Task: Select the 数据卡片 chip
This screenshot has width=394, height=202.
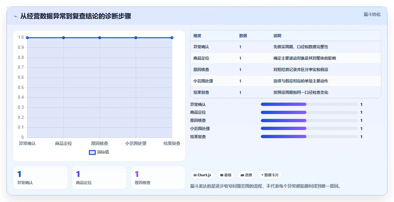Action: [270, 175]
